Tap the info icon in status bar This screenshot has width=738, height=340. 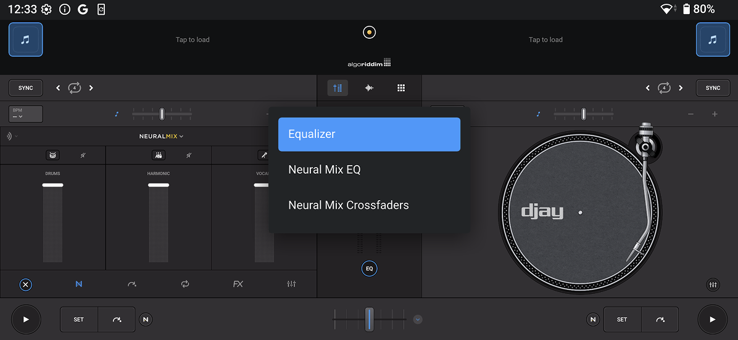pos(64,9)
